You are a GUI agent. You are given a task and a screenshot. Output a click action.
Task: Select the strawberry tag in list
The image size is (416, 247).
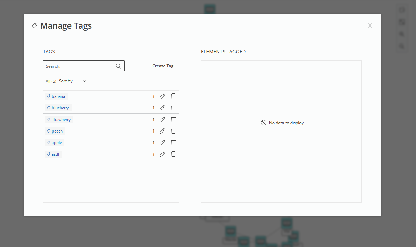point(61,120)
